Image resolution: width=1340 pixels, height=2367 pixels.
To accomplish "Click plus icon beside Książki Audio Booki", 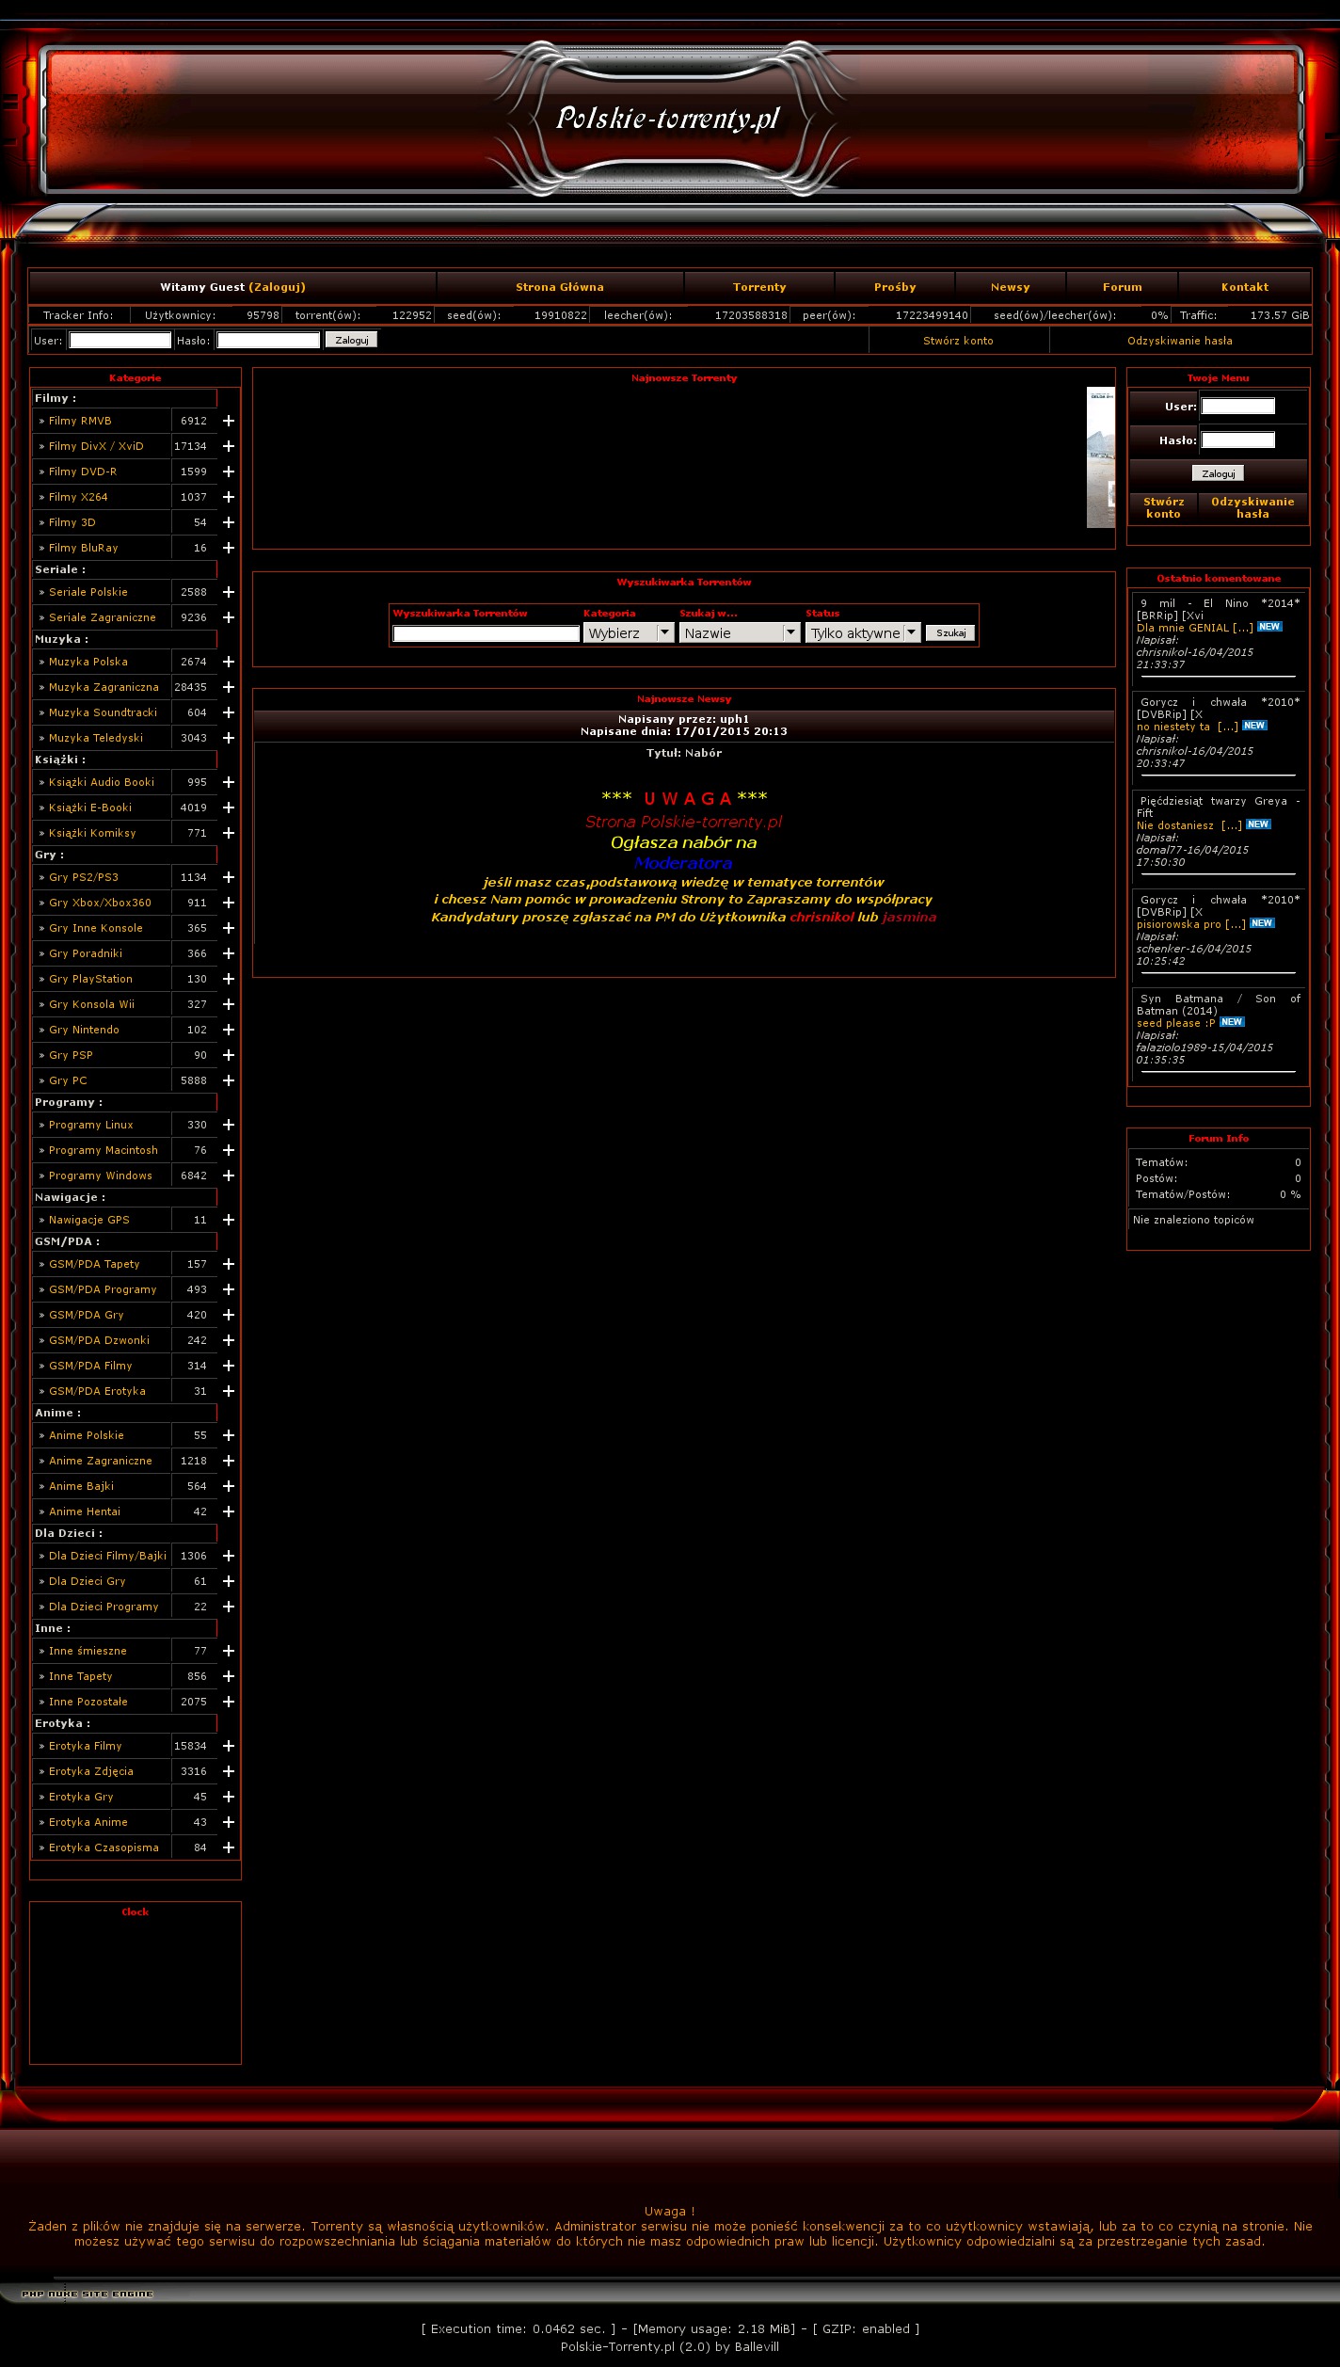I will [229, 782].
